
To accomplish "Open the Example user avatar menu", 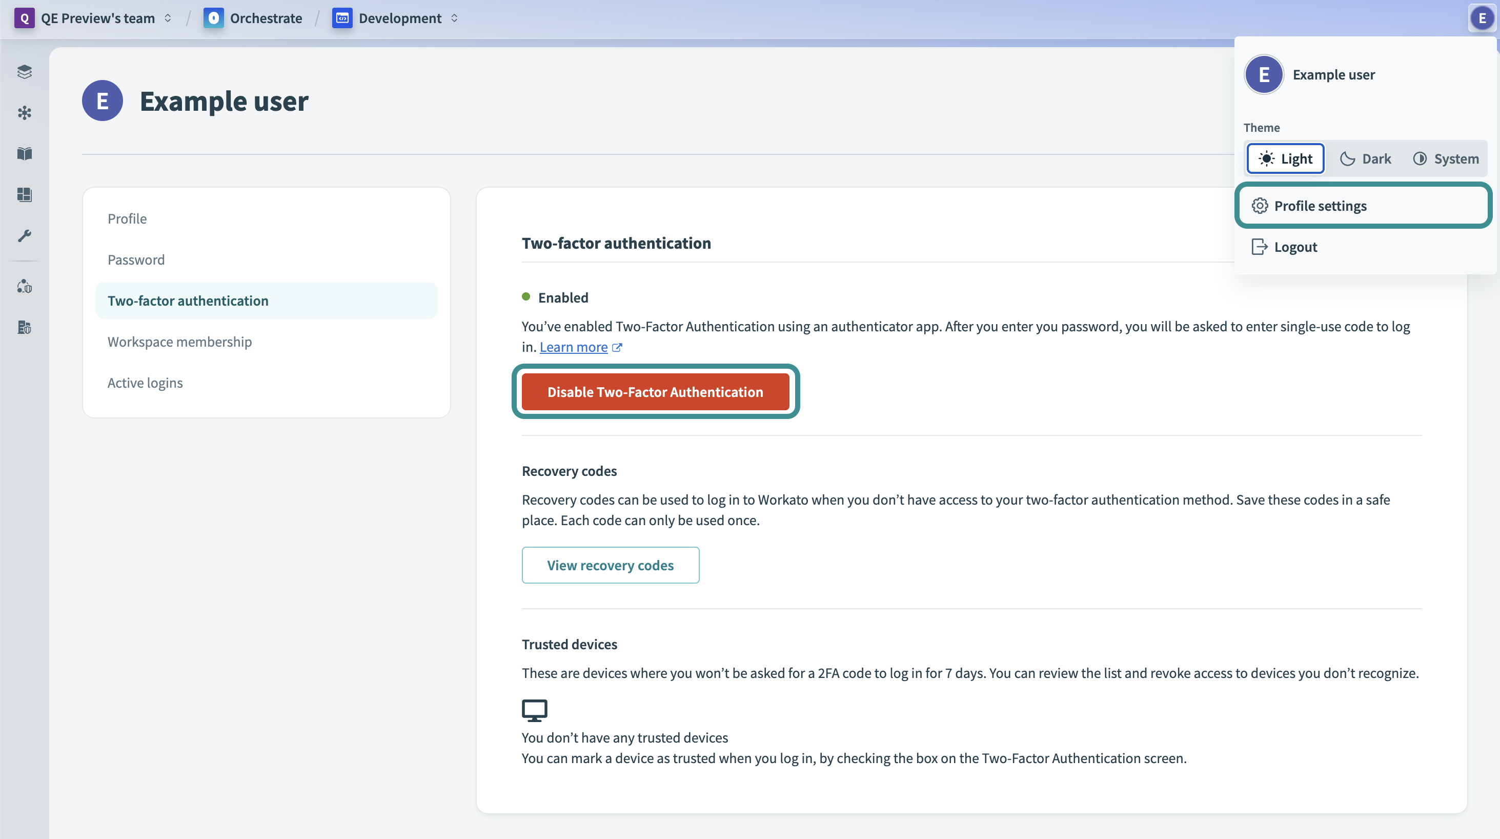I will tap(1481, 18).
